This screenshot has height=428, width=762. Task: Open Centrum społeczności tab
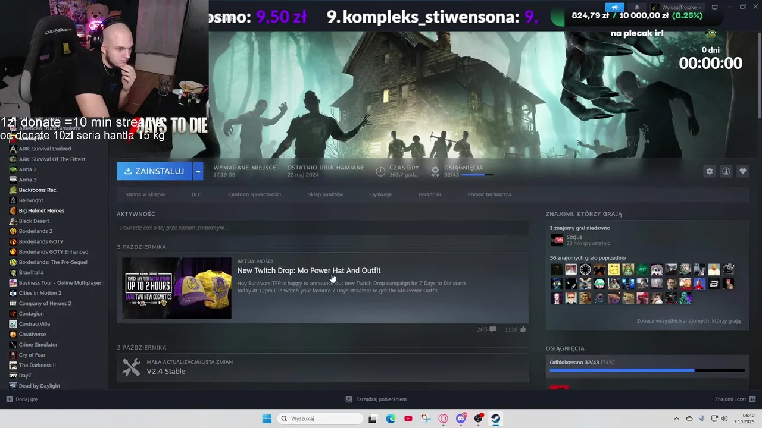click(x=254, y=194)
